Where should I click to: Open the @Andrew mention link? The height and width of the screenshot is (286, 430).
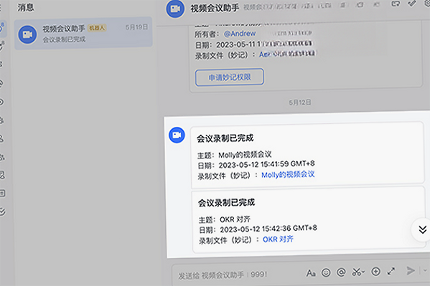[x=240, y=34]
